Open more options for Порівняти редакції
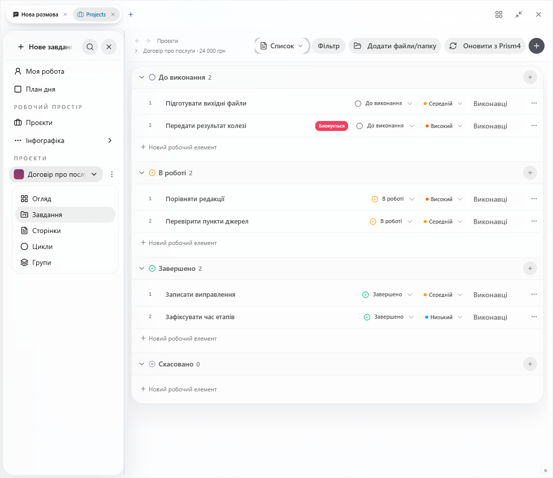Image resolution: width=553 pixels, height=478 pixels. click(534, 199)
